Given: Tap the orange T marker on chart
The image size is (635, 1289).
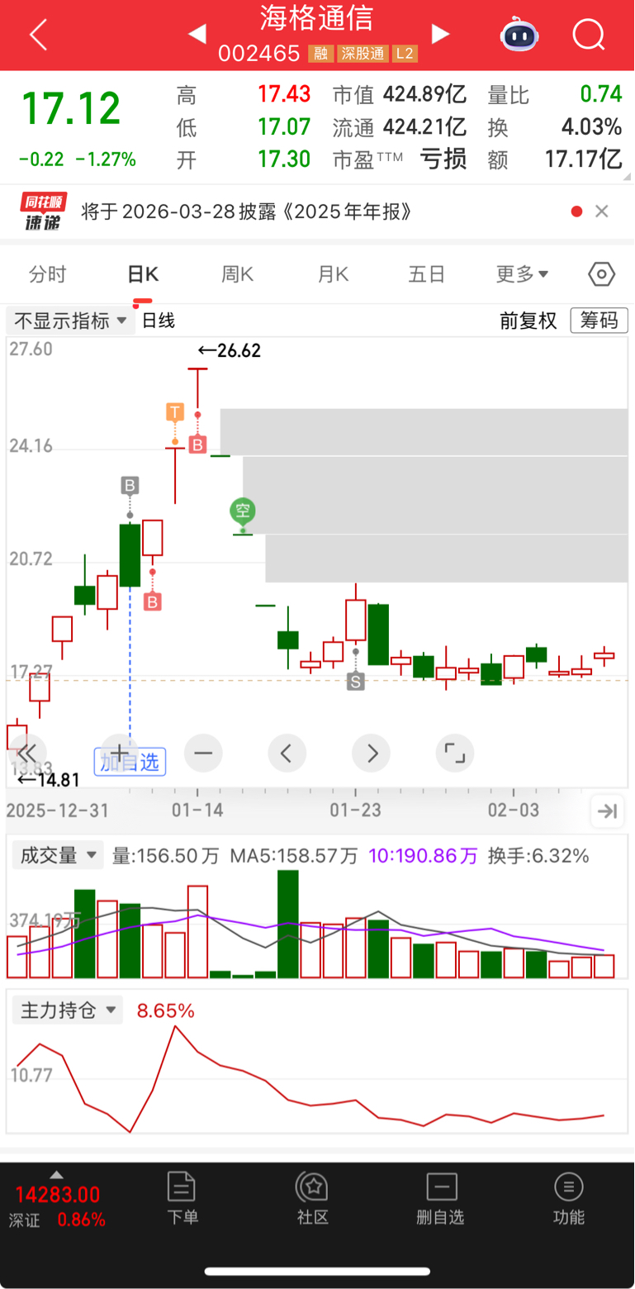Looking at the screenshot, I should pos(174,411).
